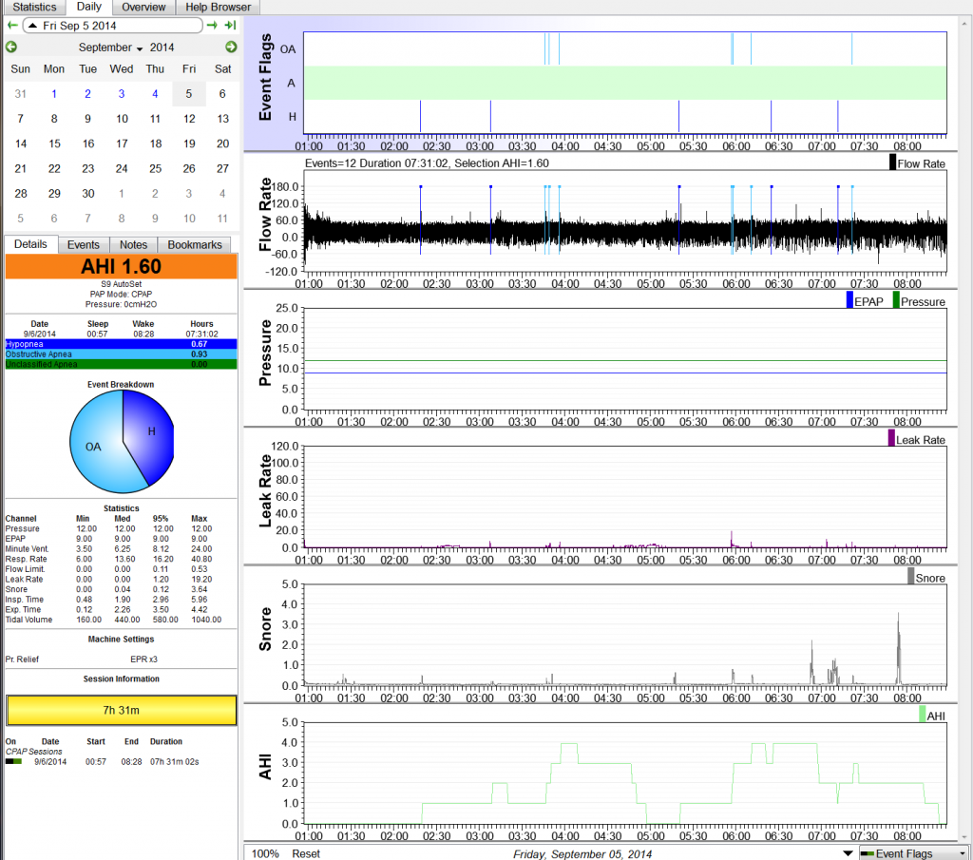Click the Reset button
Image resolution: width=973 pixels, height=860 pixels.
coord(306,853)
